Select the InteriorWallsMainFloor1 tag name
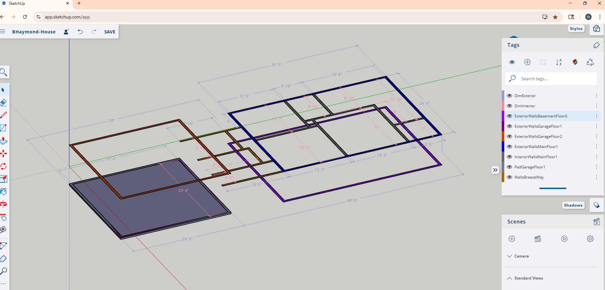The image size is (605, 290). click(x=536, y=157)
